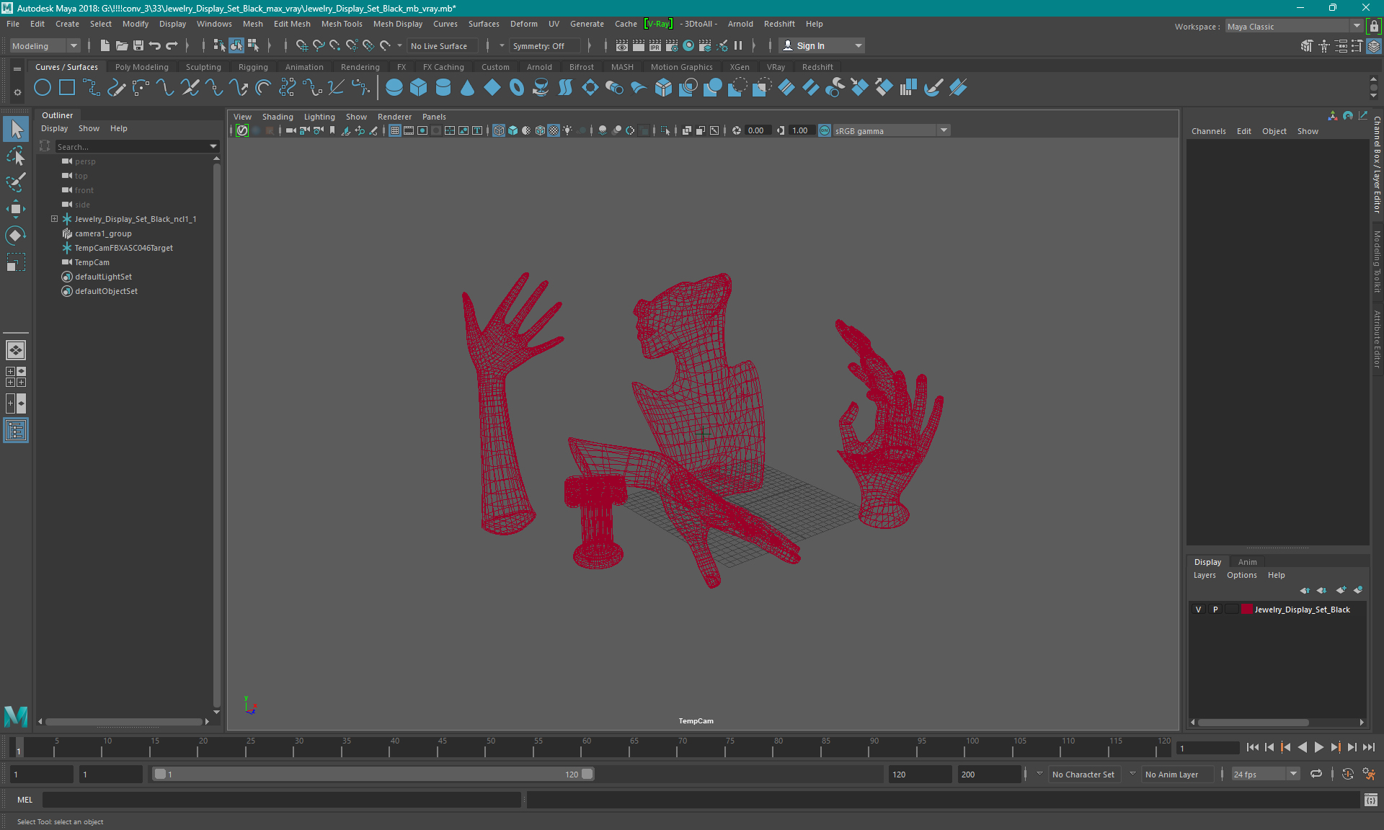
Task: Open the Mesh Tools menu
Action: point(342,24)
